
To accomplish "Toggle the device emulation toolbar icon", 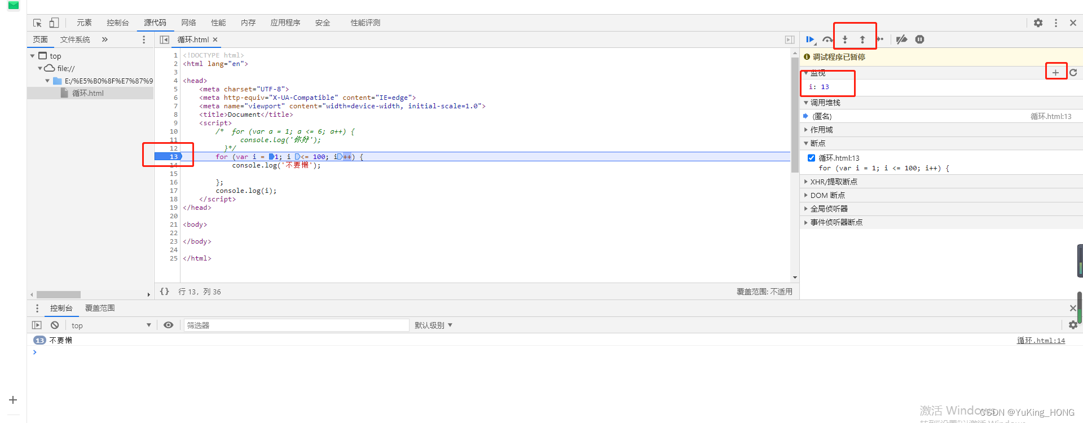I will pyautogui.click(x=54, y=23).
